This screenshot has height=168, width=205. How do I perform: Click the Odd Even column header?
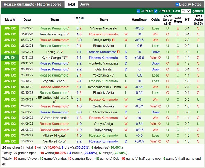point(178,20)
